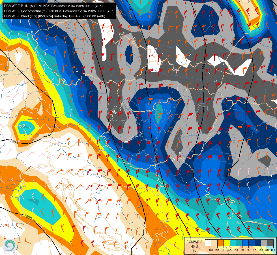
Task: Click the 1460 geopotential contour label
Action: point(130,8)
